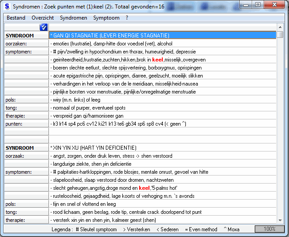Close the Syndromen window
Viewport: 289px width, 237px height.
click(x=274, y=5)
